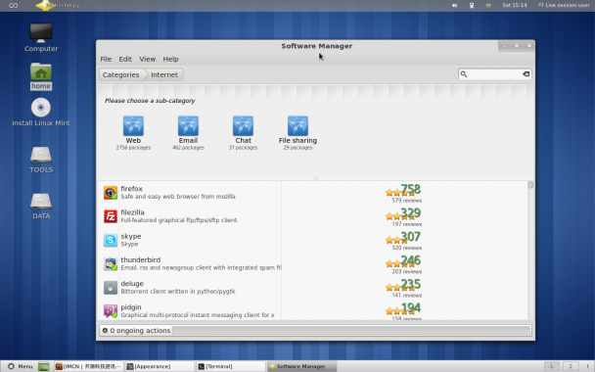Open the File sharing sub-category icon

click(x=297, y=125)
